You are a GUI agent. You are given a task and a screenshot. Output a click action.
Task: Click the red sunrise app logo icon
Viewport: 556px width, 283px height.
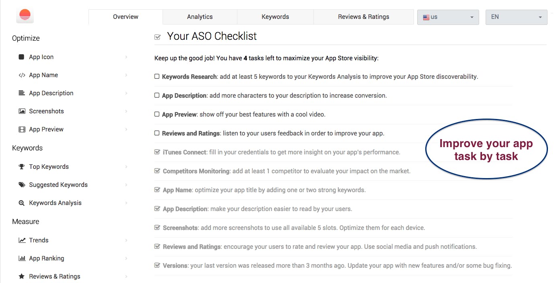tap(25, 15)
